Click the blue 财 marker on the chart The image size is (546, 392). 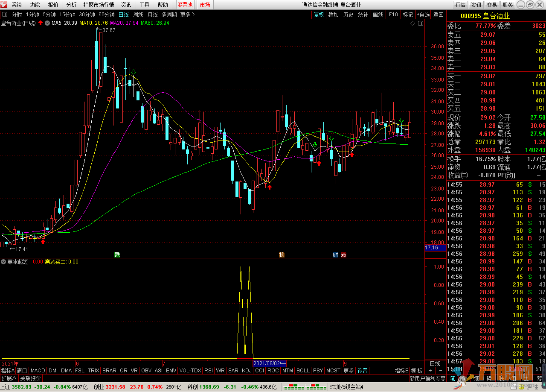[335, 255]
